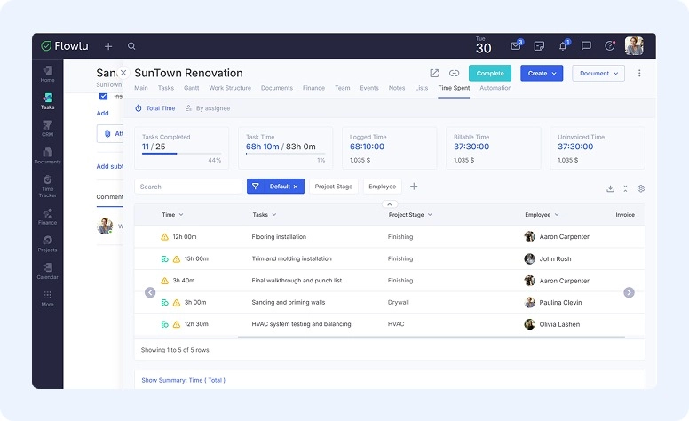689x421 pixels.
Task: Click the Tue 30 date display
Action: click(x=483, y=45)
